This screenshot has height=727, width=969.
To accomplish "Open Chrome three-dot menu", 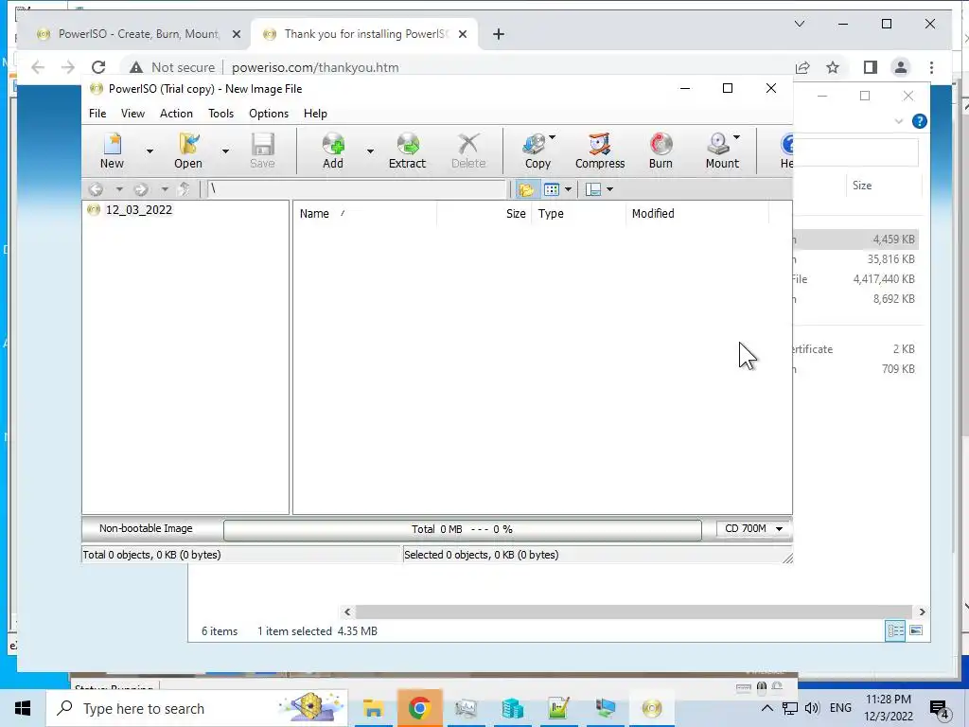I will click(x=931, y=67).
